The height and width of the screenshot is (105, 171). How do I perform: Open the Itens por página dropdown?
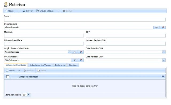pyautogui.click(x=29, y=95)
